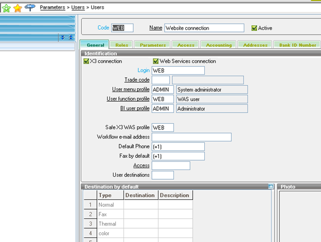Open the Addresses tab

click(255, 45)
